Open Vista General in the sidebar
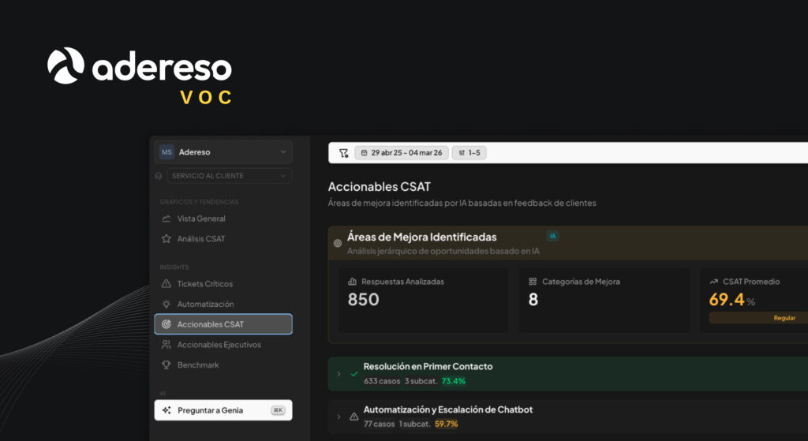Image resolution: width=808 pixels, height=441 pixels. click(x=201, y=219)
